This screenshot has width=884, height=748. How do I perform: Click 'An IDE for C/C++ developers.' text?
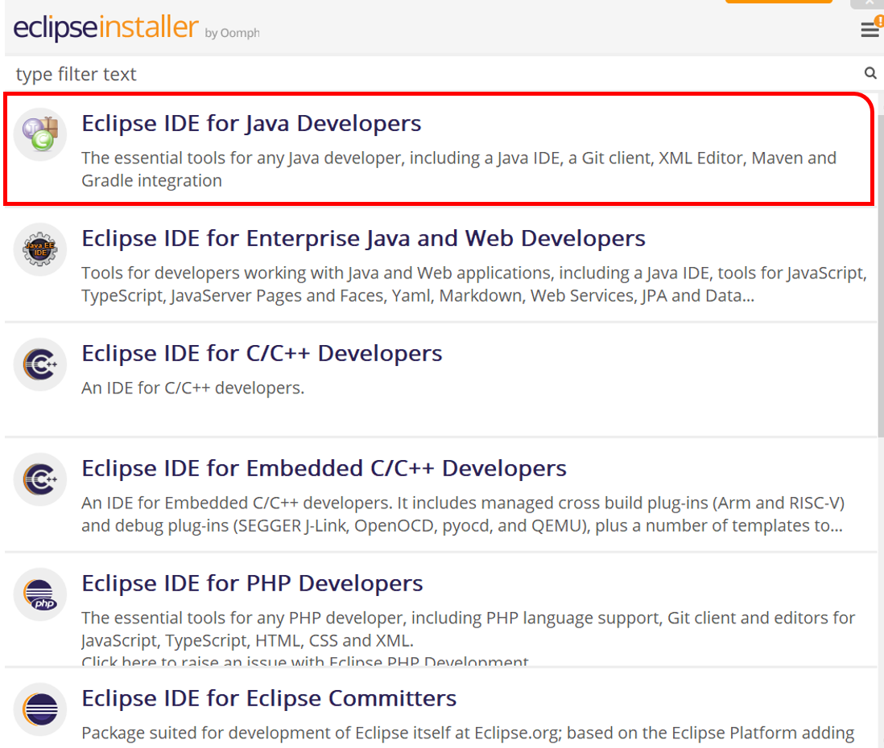pos(192,388)
